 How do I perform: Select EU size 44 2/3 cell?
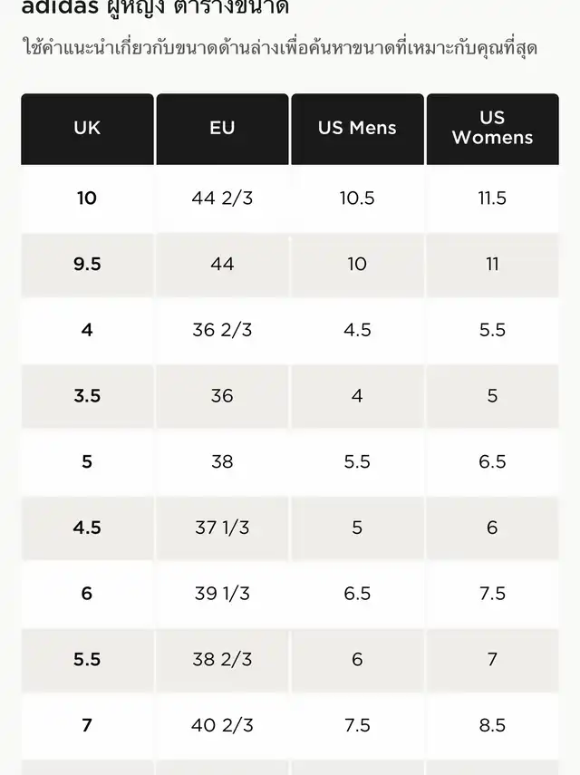pyautogui.click(x=222, y=198)
